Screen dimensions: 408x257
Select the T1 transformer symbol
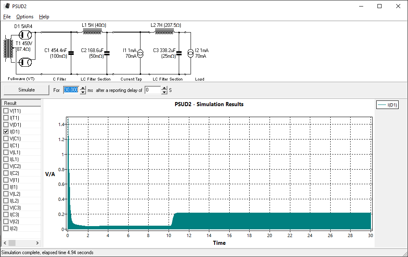[x=8, y=48]
